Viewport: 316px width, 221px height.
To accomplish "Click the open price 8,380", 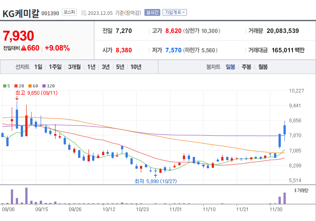I will pyautogui.click(x=124, y=50).
